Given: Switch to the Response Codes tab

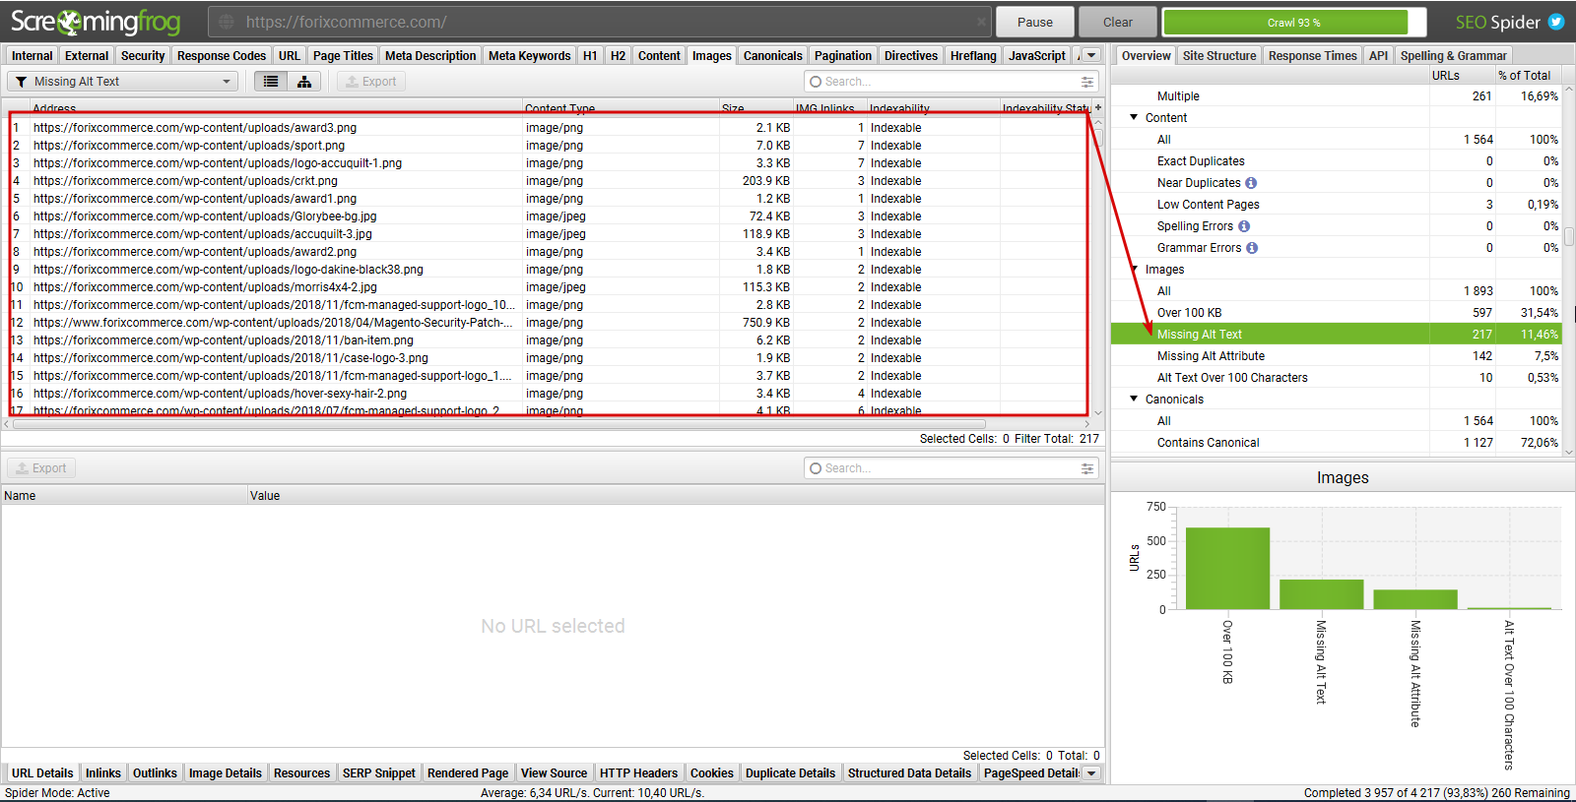Looking at the screenshot, I should (222, 56).
